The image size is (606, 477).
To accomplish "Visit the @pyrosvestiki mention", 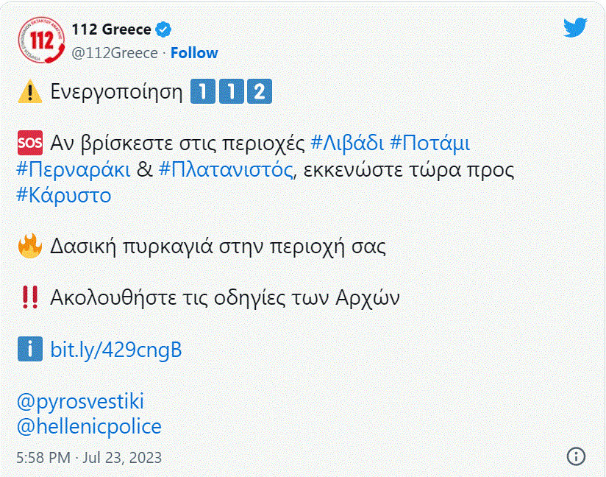I will click(x=80, y=401).
